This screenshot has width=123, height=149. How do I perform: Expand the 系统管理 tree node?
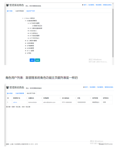[x=26, y=48]
